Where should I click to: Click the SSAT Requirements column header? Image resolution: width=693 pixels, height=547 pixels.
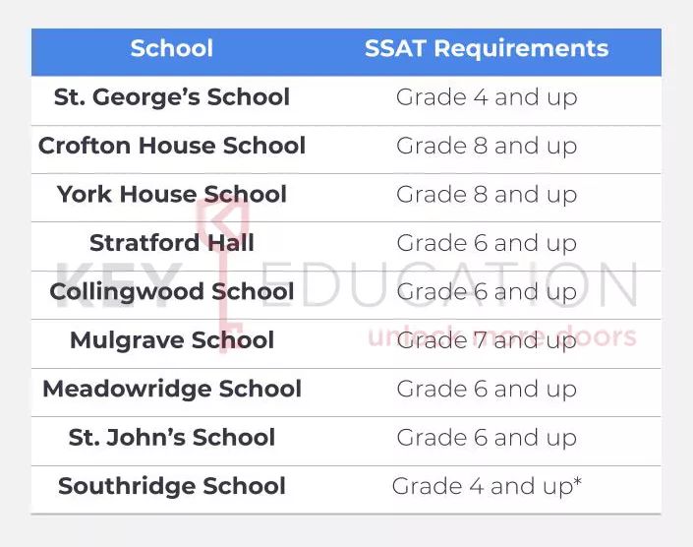pos(487,48)
